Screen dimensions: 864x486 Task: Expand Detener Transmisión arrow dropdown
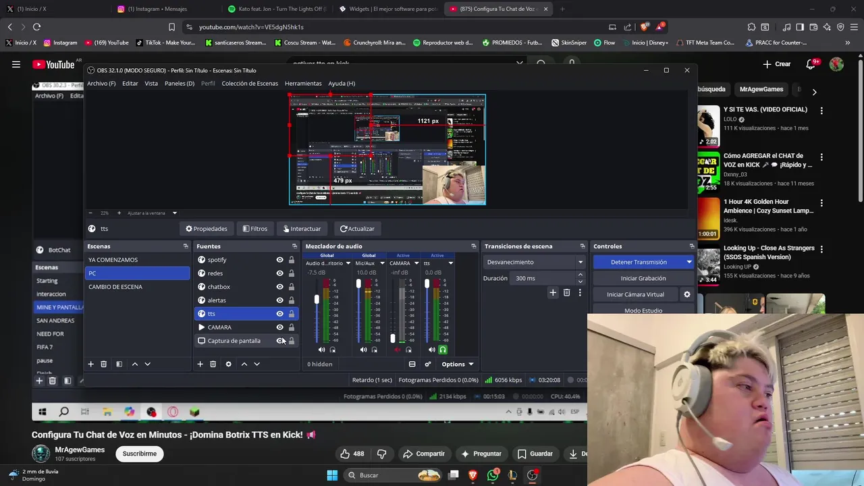point(689,262)
